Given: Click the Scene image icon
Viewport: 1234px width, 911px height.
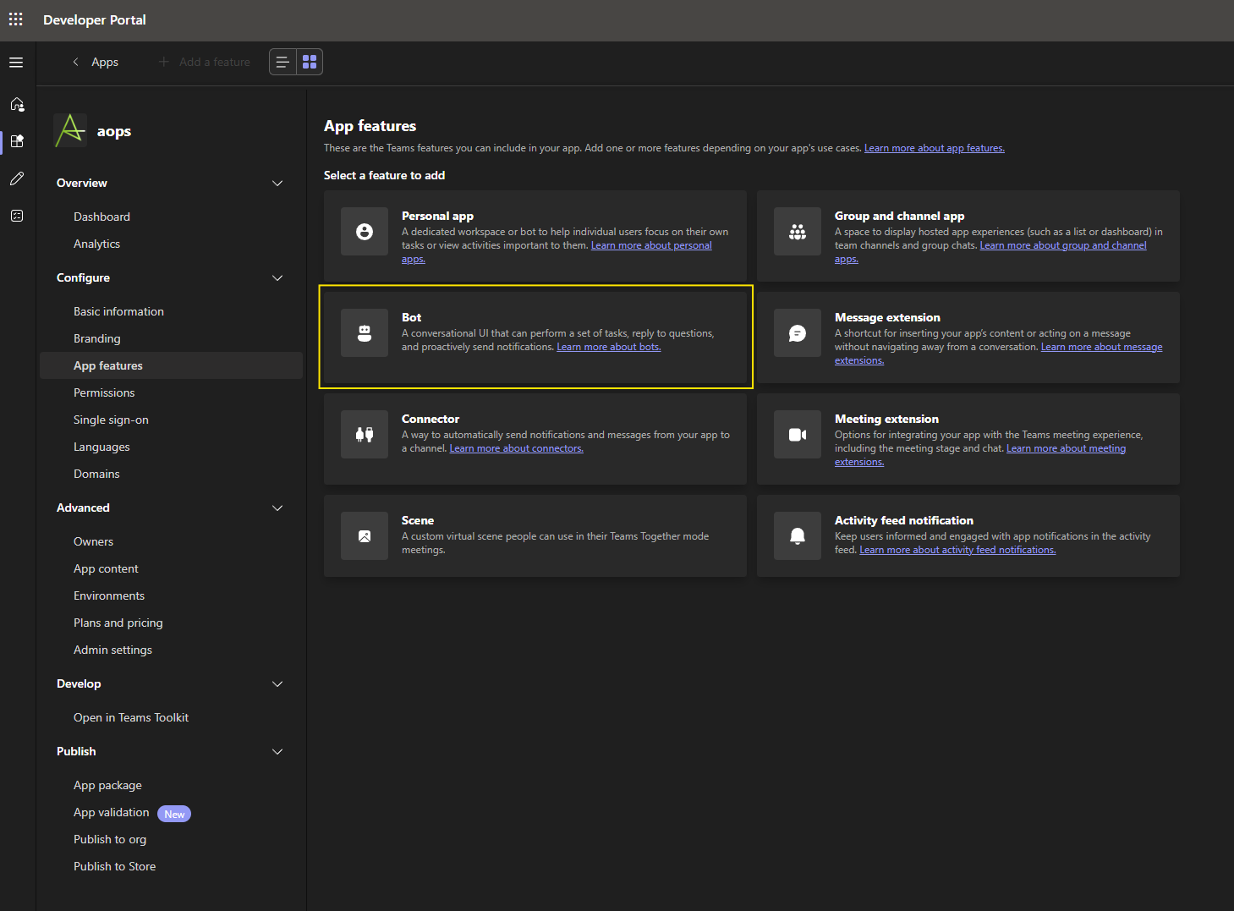Looking at the screenshot, I should tap(365, 536).
